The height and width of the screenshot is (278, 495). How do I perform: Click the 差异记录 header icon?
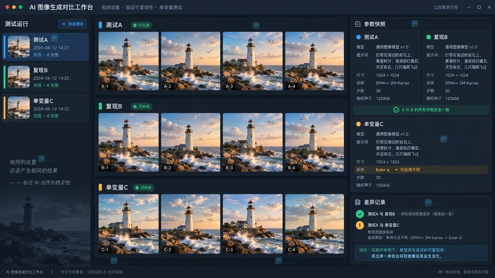pyautogui.click(x=358, y=202)
